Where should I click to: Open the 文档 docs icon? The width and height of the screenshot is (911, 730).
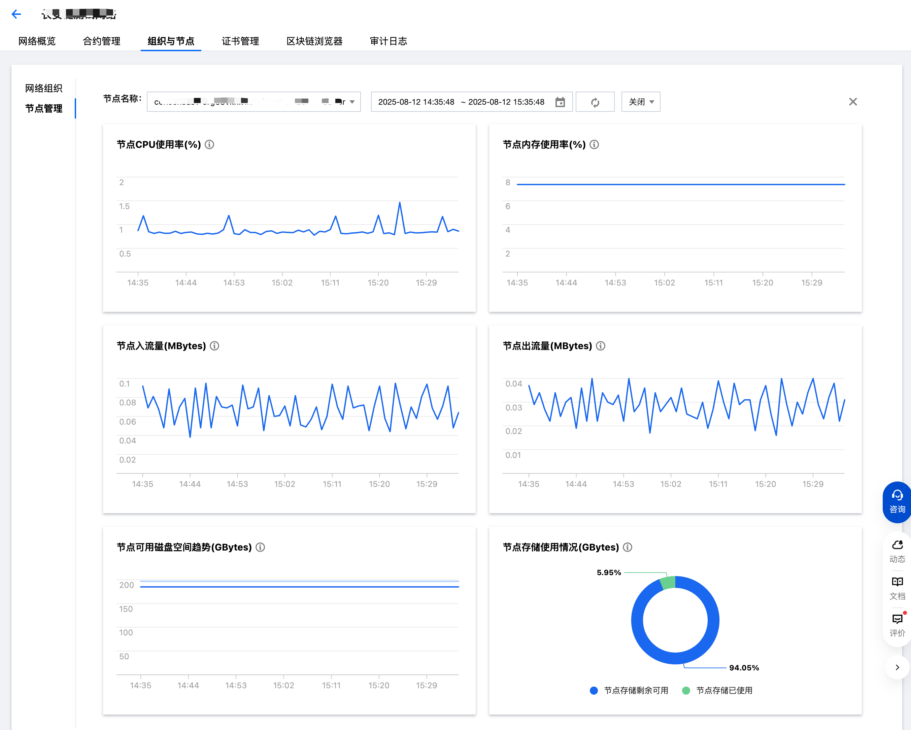(897, 588)
